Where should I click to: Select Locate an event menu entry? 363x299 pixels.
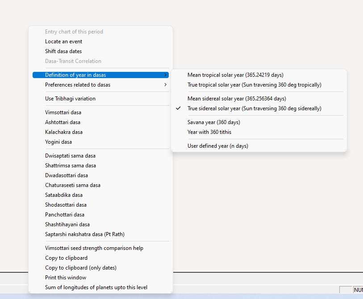tap(101, 42)
